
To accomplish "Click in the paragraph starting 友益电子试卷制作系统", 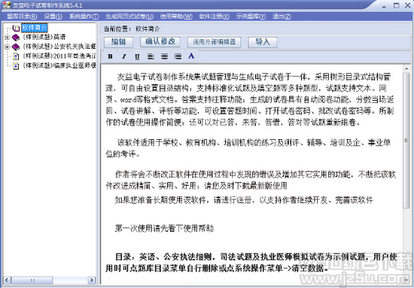I will click(250, 99).
